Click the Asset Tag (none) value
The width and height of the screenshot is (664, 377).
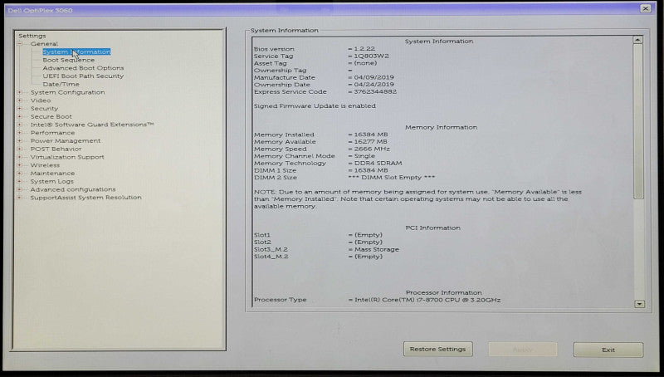(x=365, y=63)
